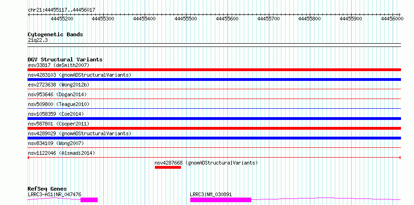Click the LRRC3-AS1 magenta exon block
The height and width of the screenshot is (205, 414).
pos(89,200)
